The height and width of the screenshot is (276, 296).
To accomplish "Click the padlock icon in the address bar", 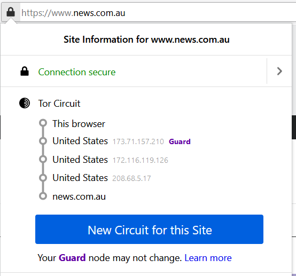I will [x=11, y=12].
